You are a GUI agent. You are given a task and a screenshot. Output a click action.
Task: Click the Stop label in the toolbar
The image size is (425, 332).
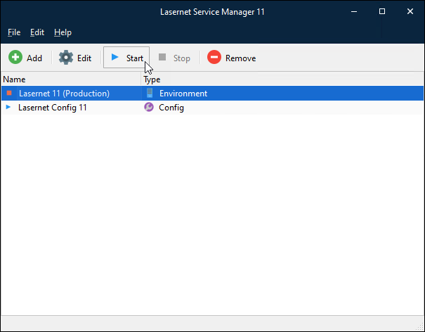(182, 58)
